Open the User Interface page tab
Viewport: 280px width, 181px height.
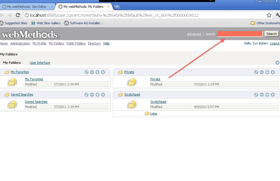(40, 63)
